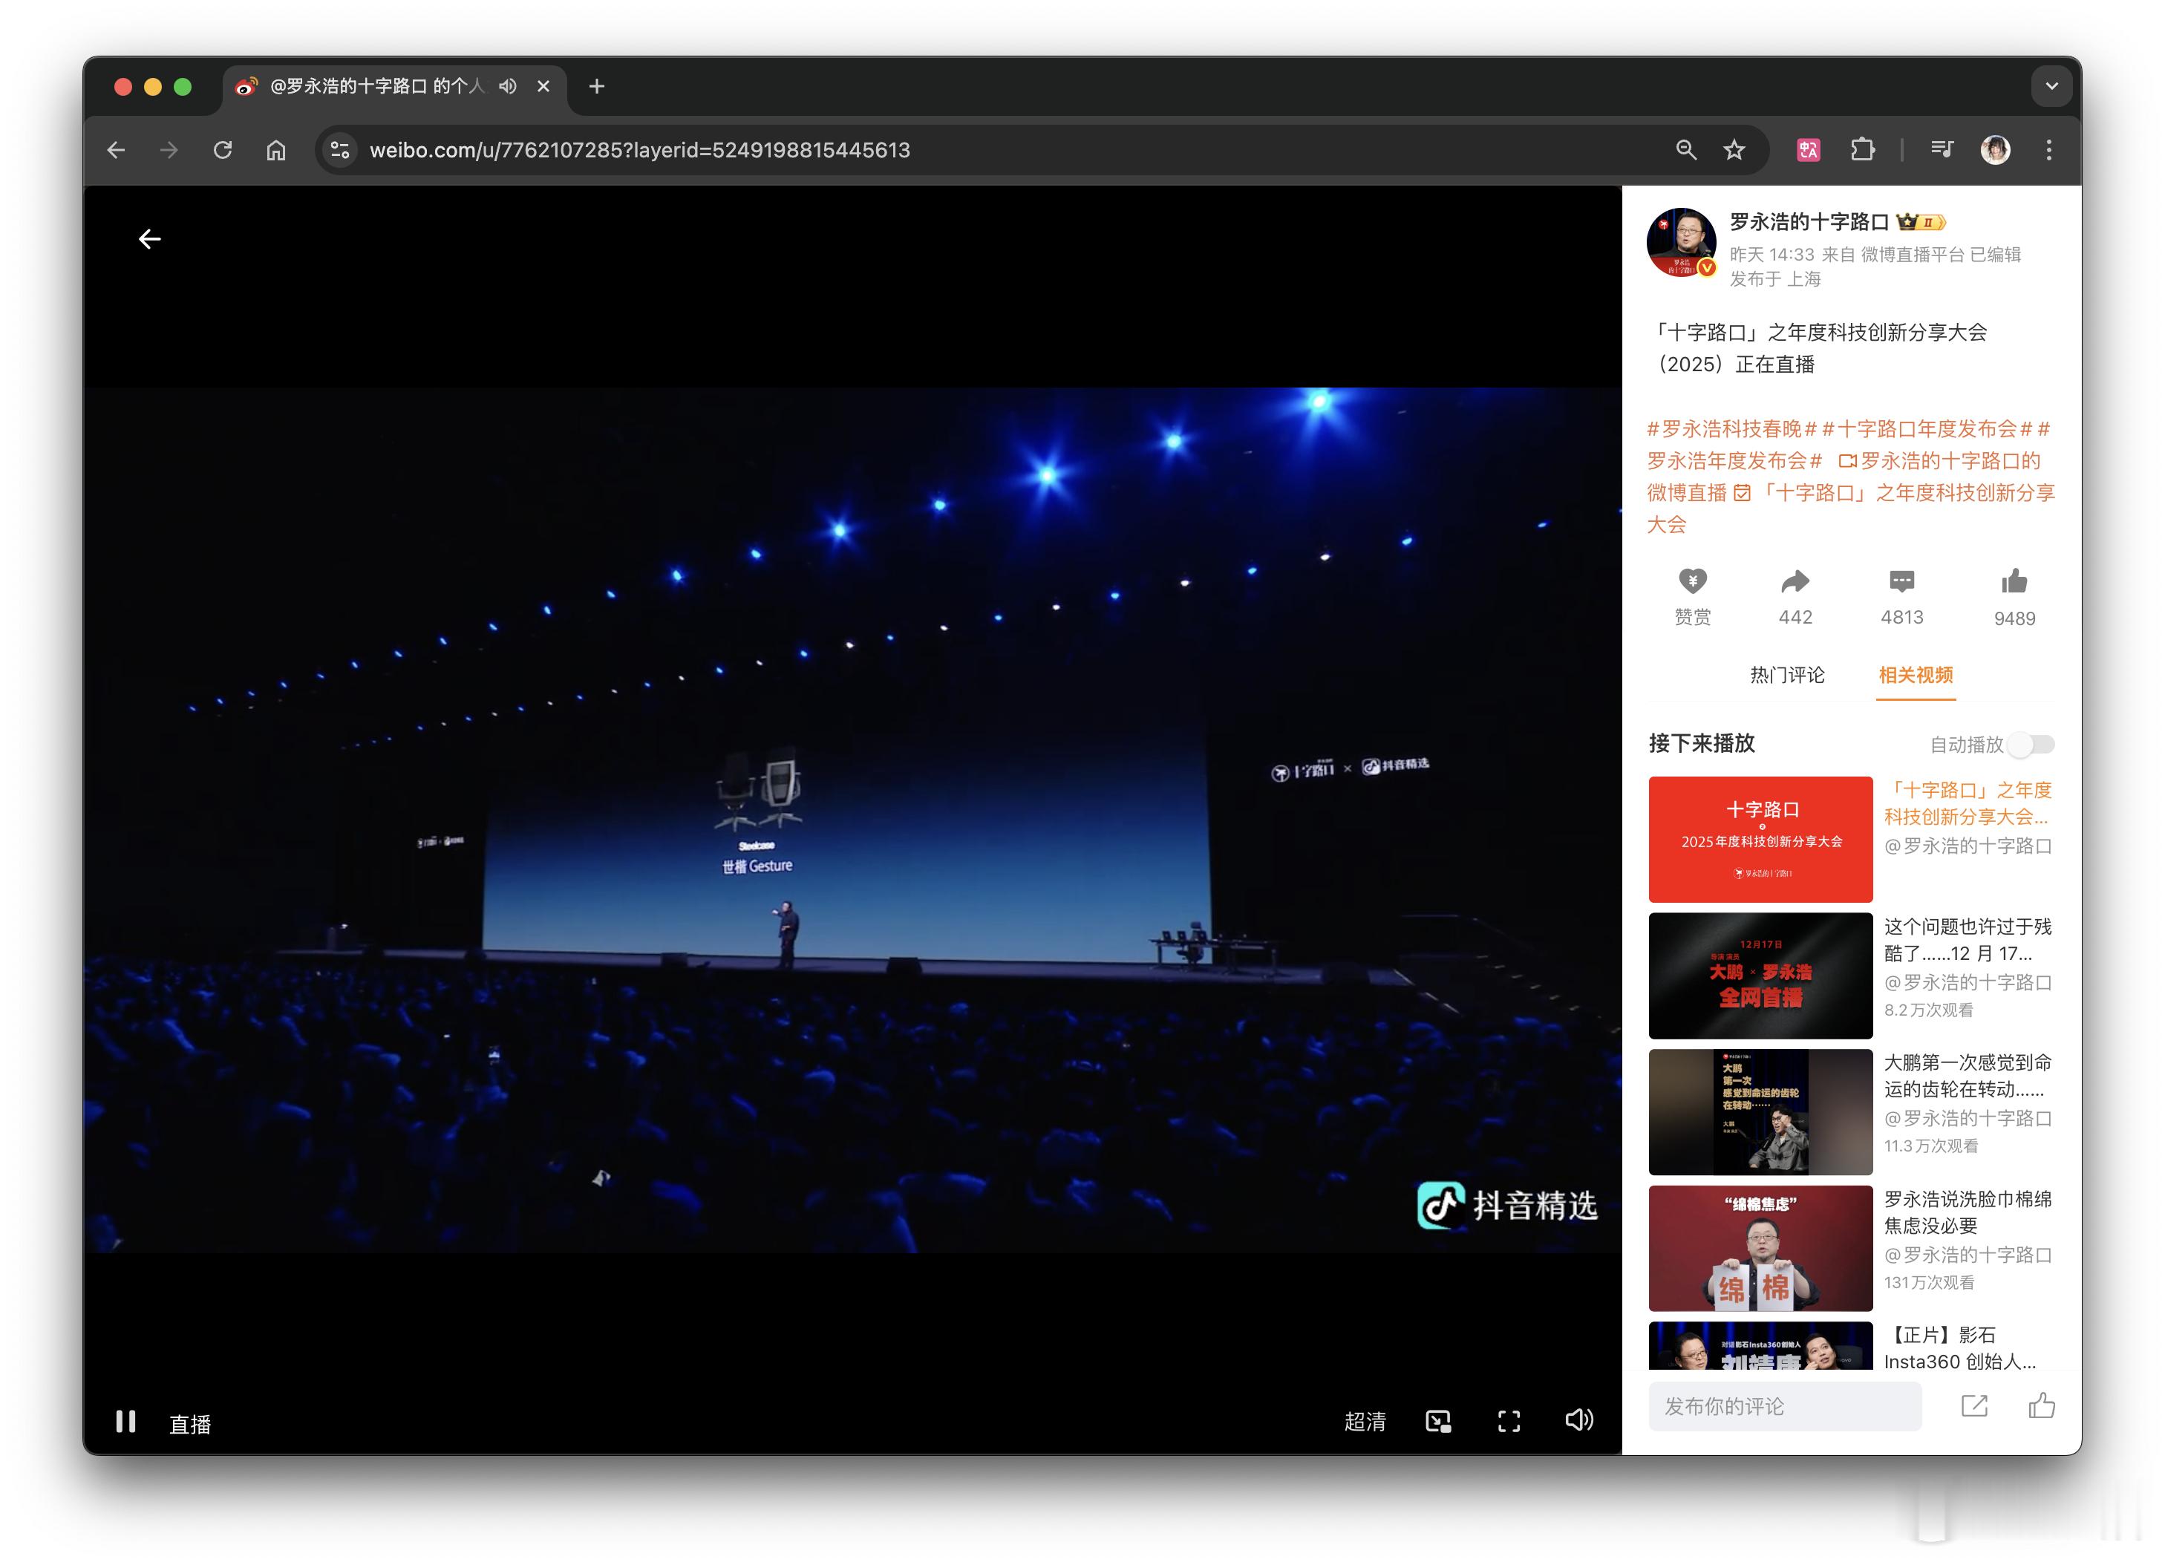Open the comments icon showing 4813
The image size is (2165, 1565).
click(x=1901, y=582)
